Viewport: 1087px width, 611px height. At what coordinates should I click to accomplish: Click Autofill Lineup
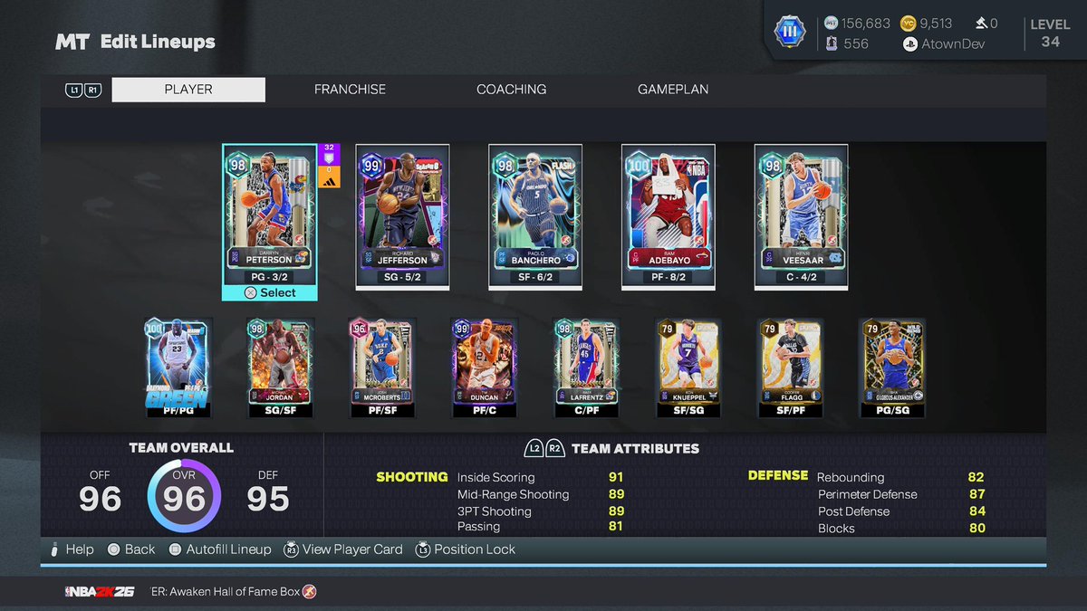219,549
